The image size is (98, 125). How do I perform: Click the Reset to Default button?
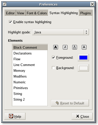tap(70, 103)
